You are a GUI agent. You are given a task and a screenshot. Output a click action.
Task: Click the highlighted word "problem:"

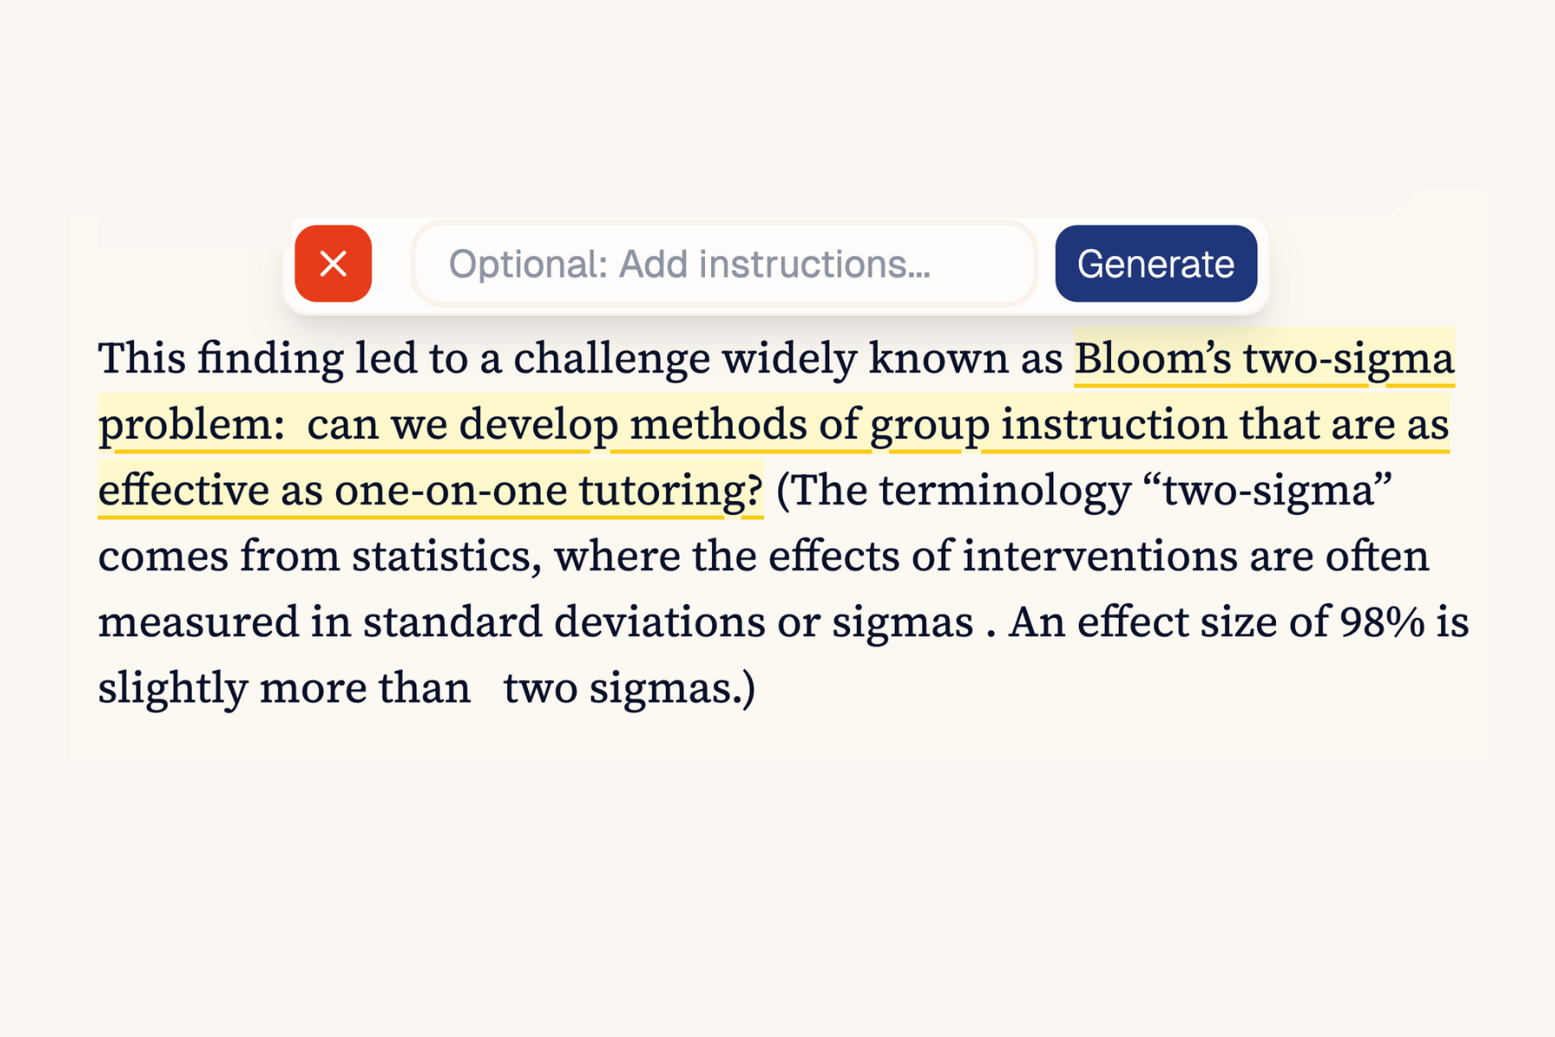192,424
